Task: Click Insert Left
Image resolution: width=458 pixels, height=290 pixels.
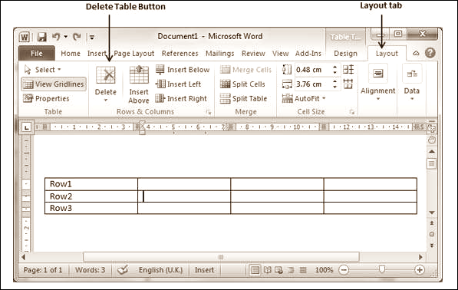Action: click(x=178, y=84)
